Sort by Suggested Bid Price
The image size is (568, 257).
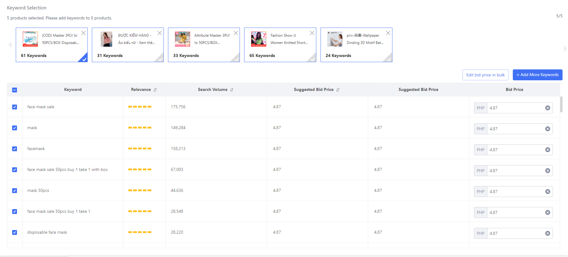coord(338,90)
